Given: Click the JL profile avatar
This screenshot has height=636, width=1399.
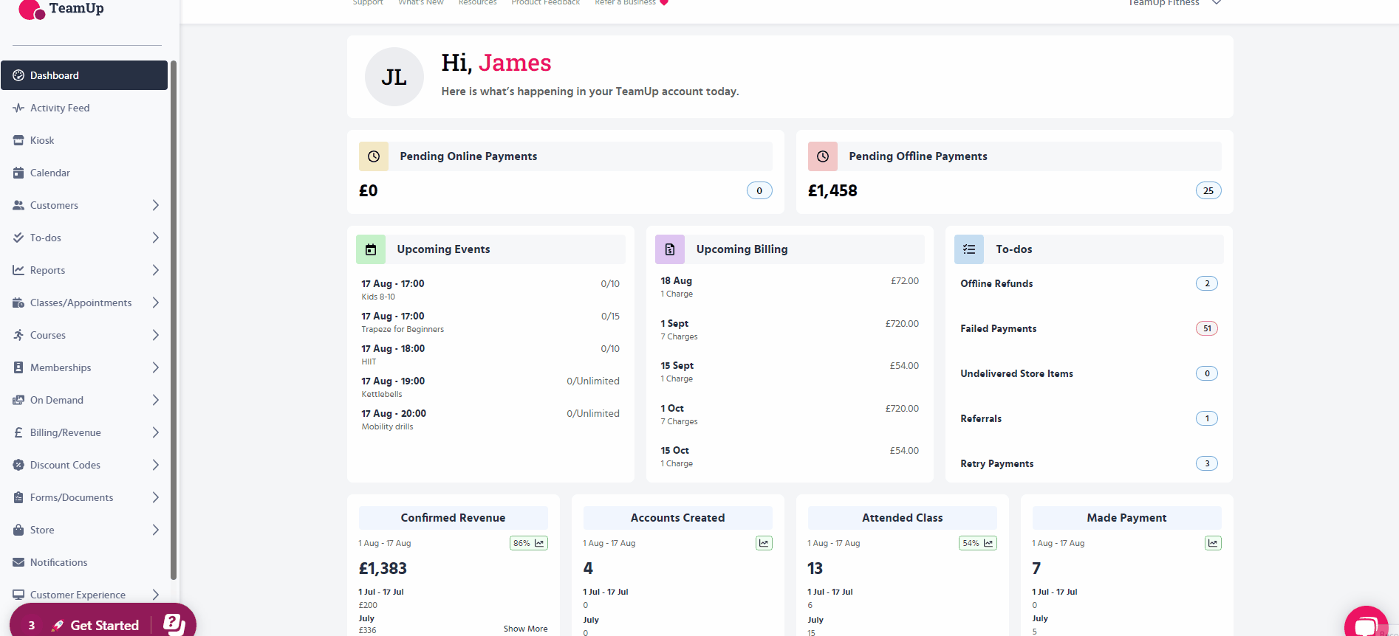Looking at the screenshot, I should tap(394, 77).
